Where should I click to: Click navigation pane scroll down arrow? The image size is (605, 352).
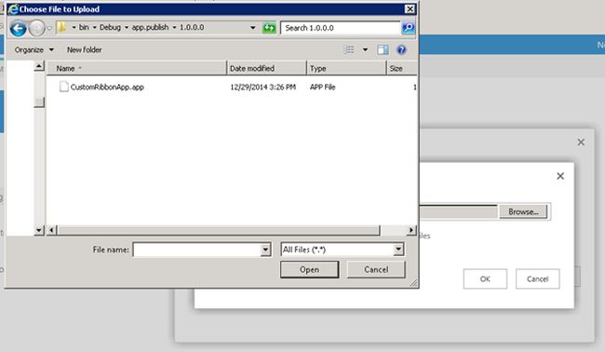click(39, 230)
